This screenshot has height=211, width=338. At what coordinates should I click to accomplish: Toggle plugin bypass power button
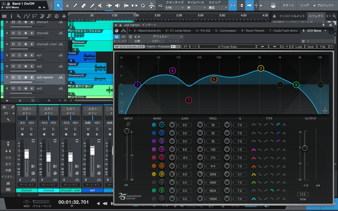(117, 37)
